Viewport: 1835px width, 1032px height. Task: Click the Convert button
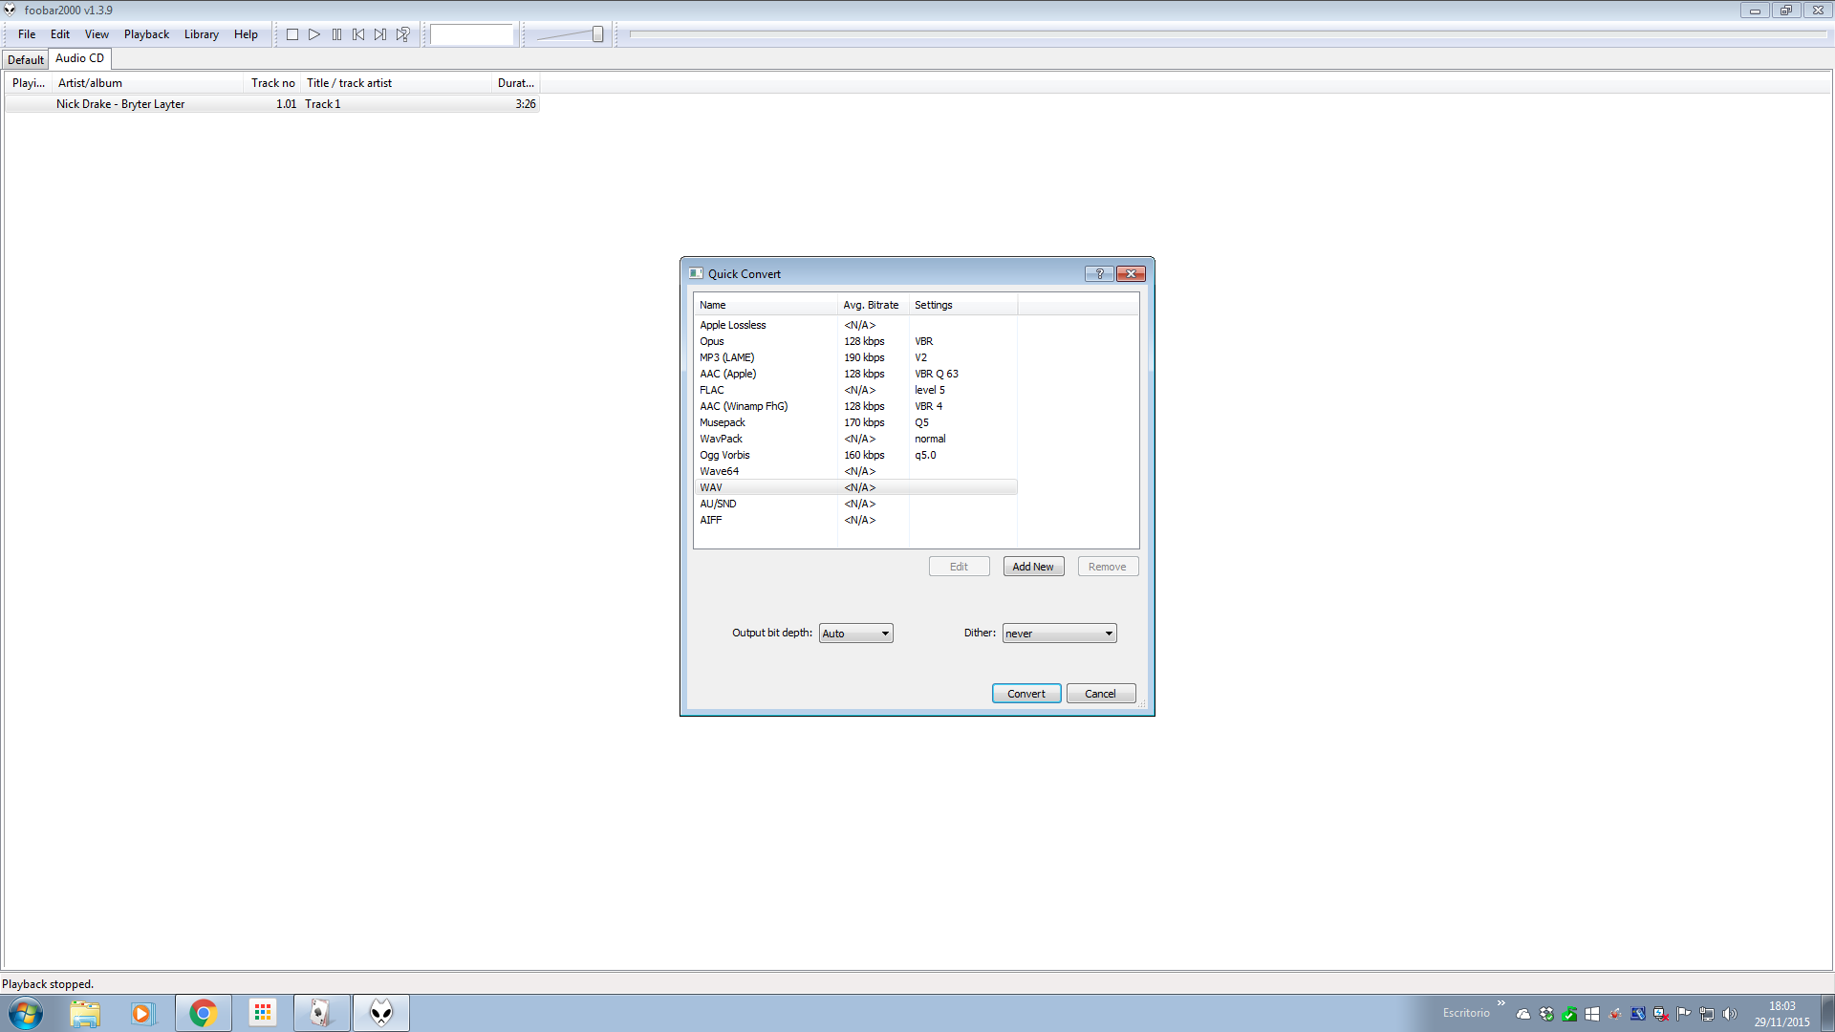(x=1026, y=694)
